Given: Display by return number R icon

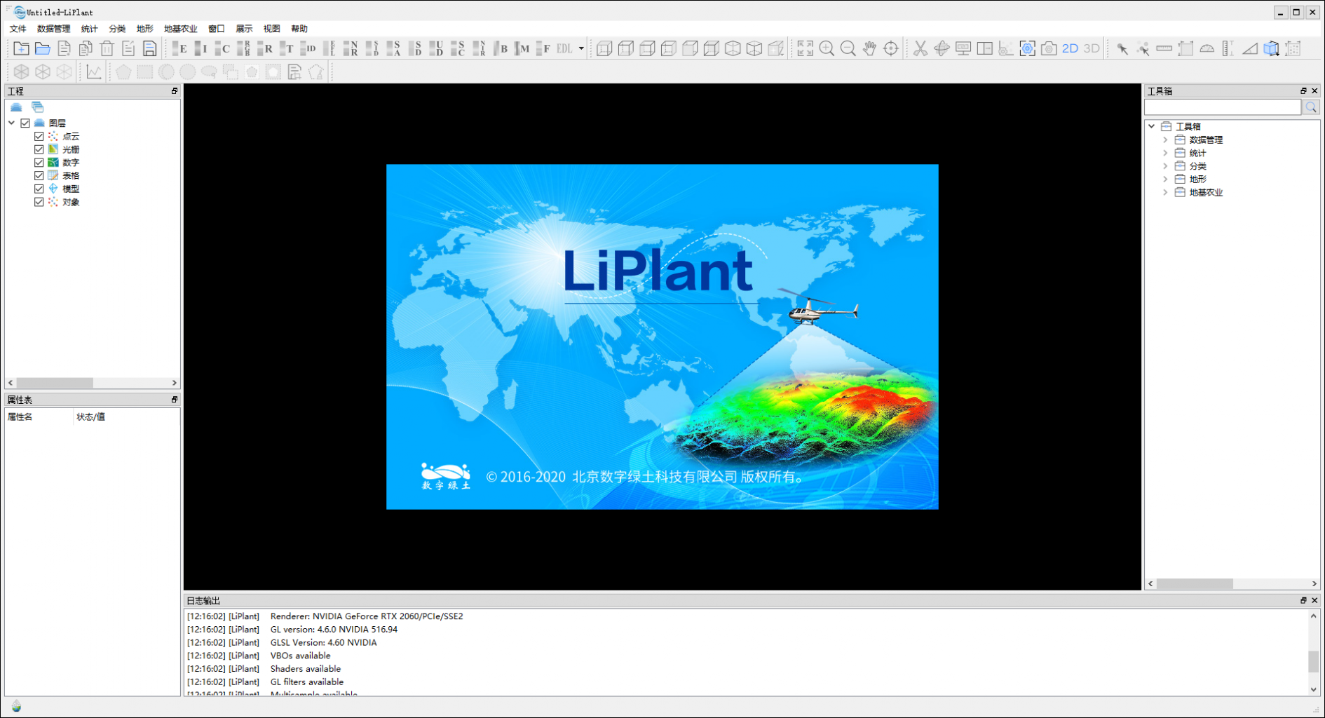Looking at the screenshot, I should (x=265, y=48).
